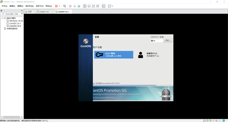Click the installation progress bar
This screenshot has width=228, height=122.
coord(133,85)
